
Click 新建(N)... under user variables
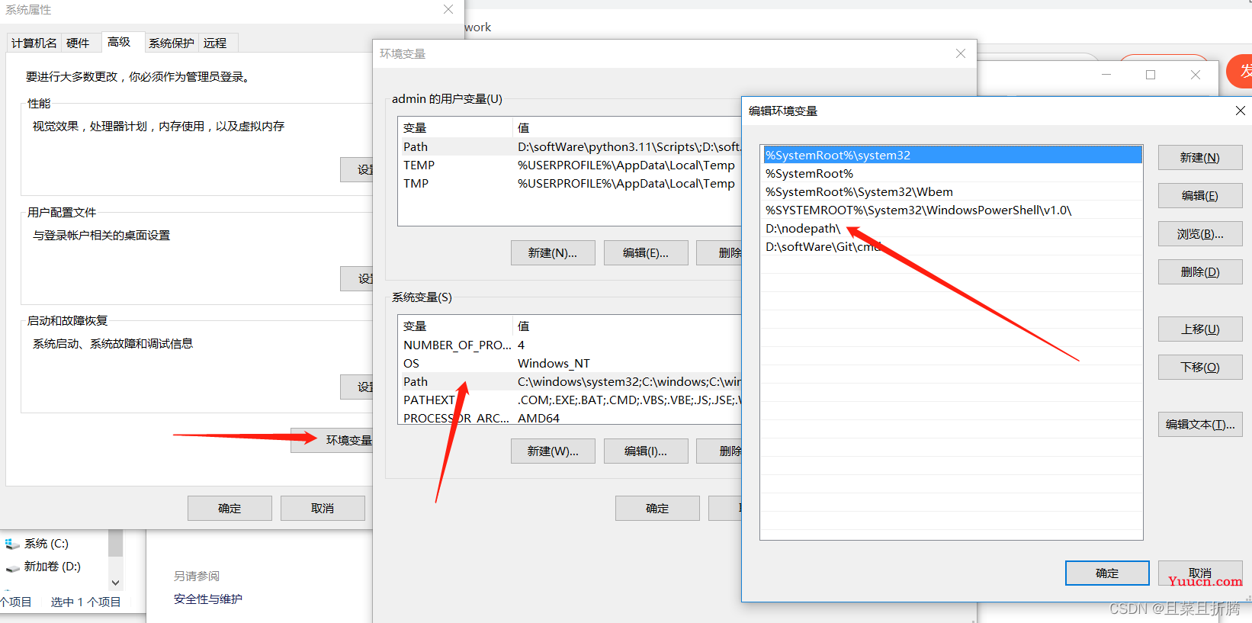point(553,252)
